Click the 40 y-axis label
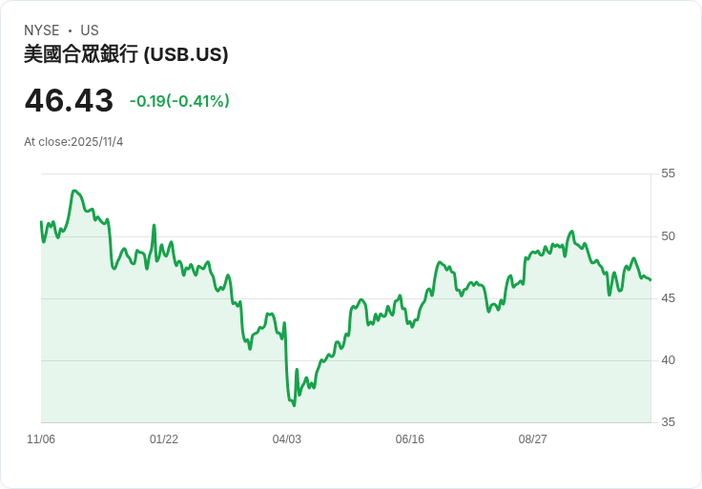Screen dimensions: 702x489 click(x=668, y=360)
